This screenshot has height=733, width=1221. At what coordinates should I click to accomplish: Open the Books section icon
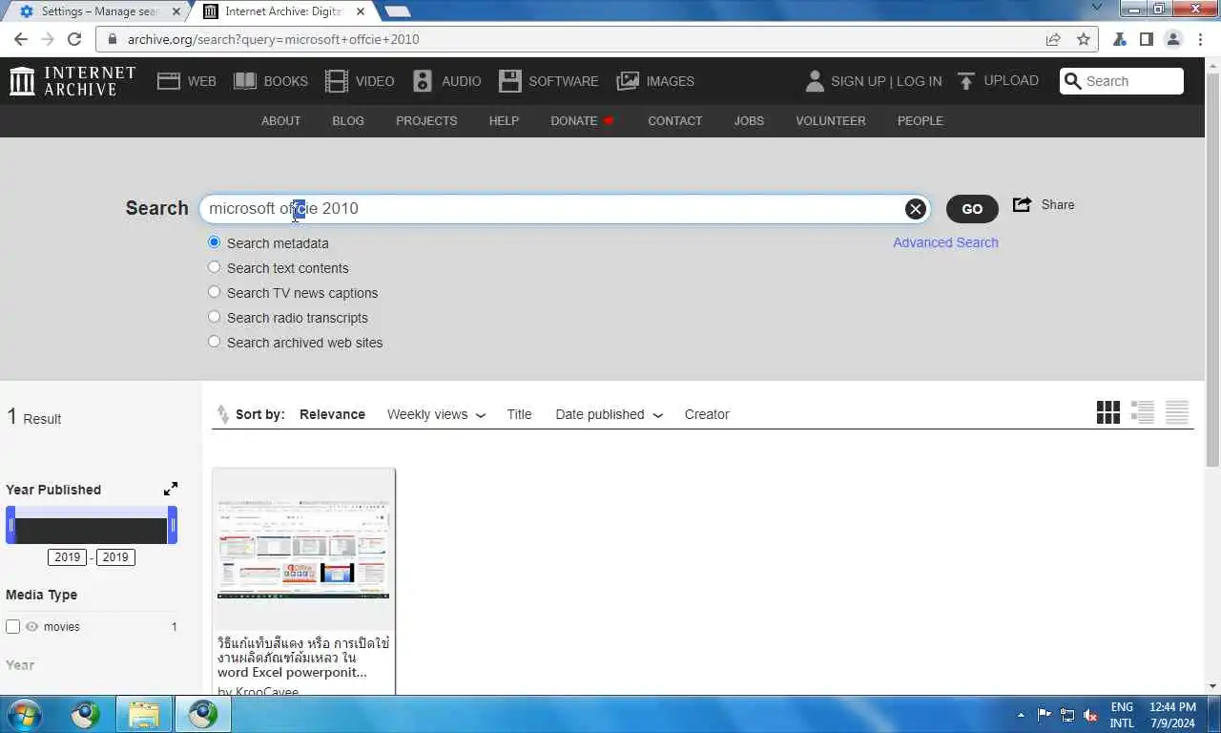[245, 81]
